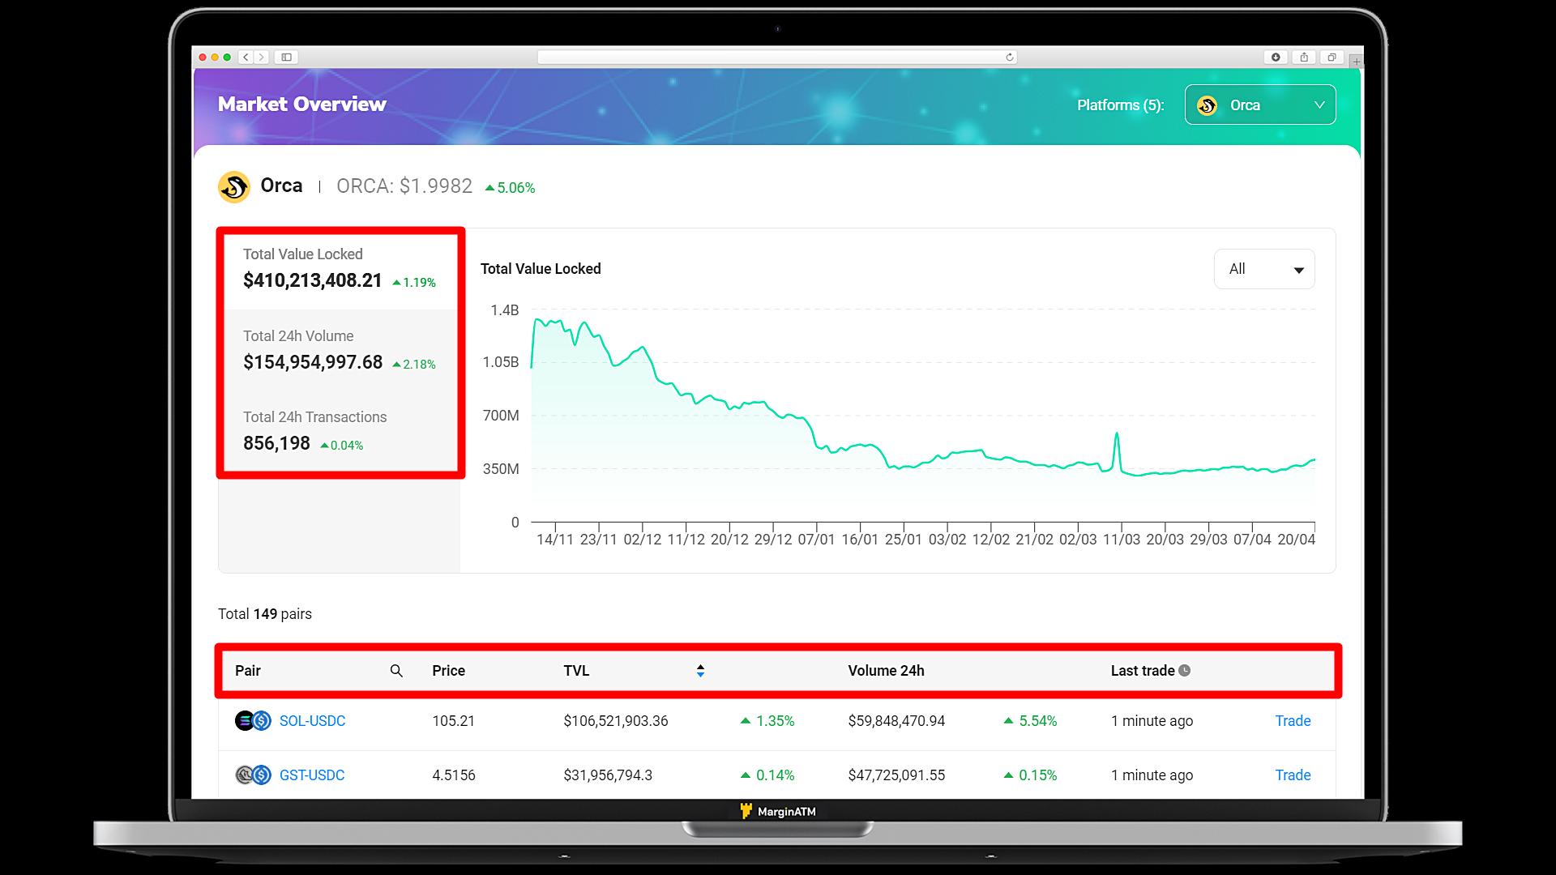Add new browser tab
Viewport: 1556px width, 875px height.
[1356, 62]
